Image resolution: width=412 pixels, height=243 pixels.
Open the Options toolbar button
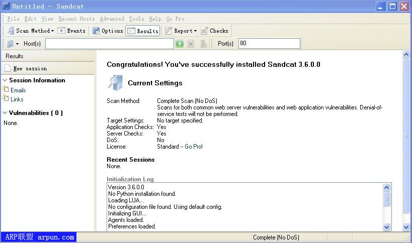(108, 31)
